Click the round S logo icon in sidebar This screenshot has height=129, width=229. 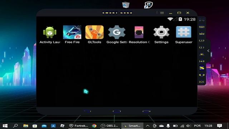(202, 68)
